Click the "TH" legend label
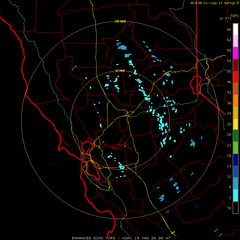Screen dimensions: 240x240 [229, 208]
